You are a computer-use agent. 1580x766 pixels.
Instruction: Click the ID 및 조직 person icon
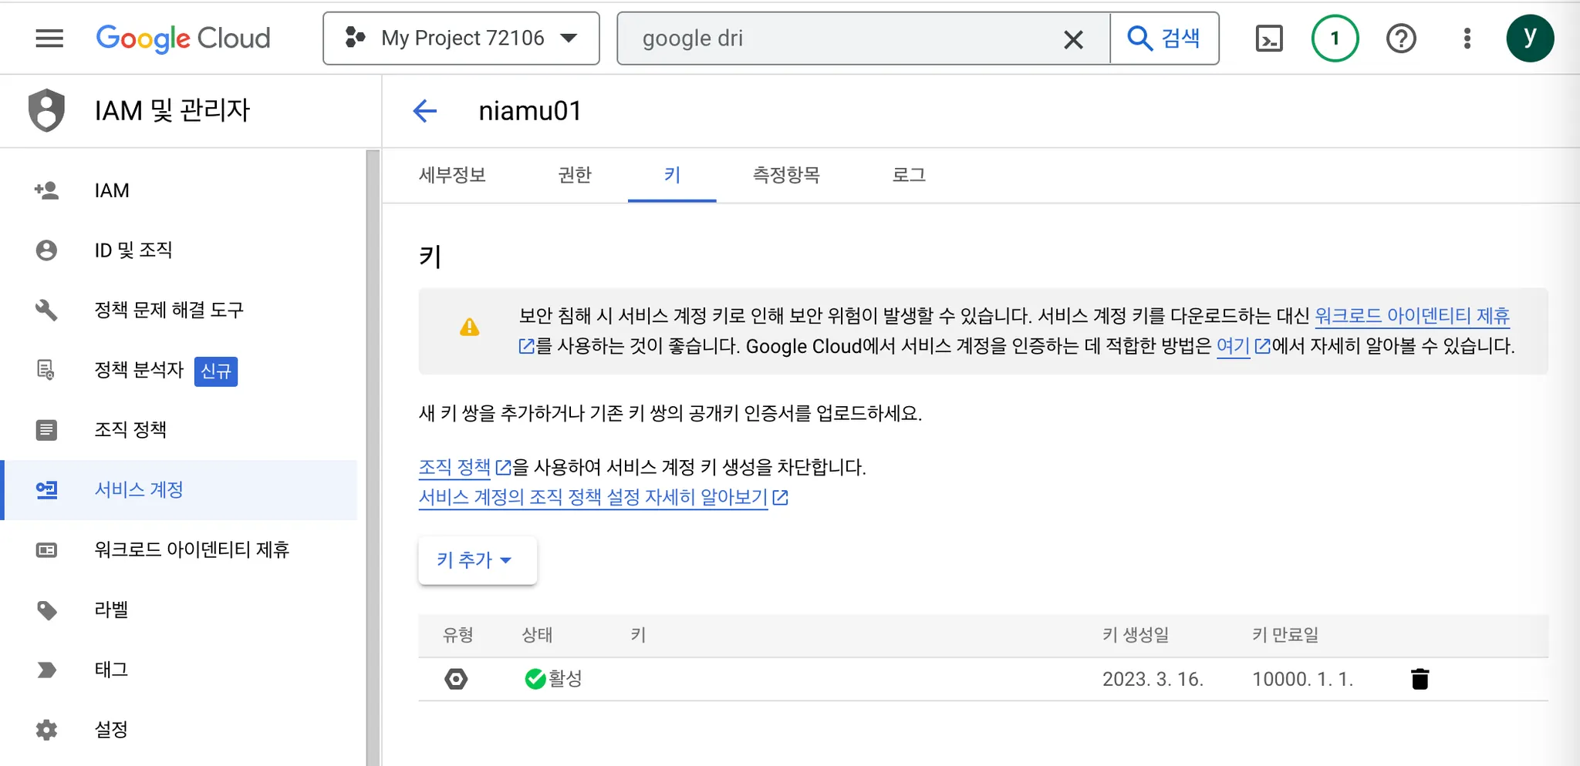[46, 250]
